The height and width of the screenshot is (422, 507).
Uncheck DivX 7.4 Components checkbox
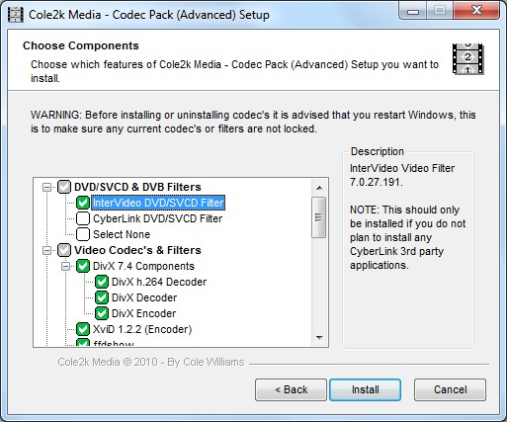(83, 266)
